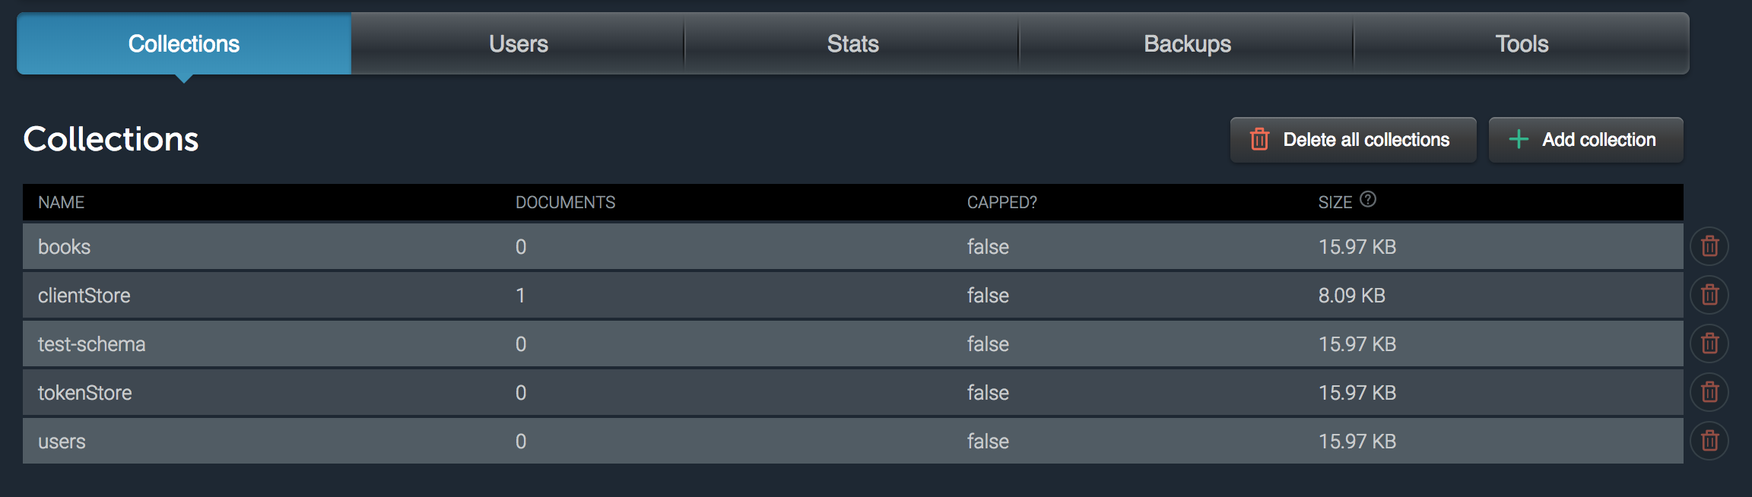Click the SIZE column help question icon

[1368, 199]
